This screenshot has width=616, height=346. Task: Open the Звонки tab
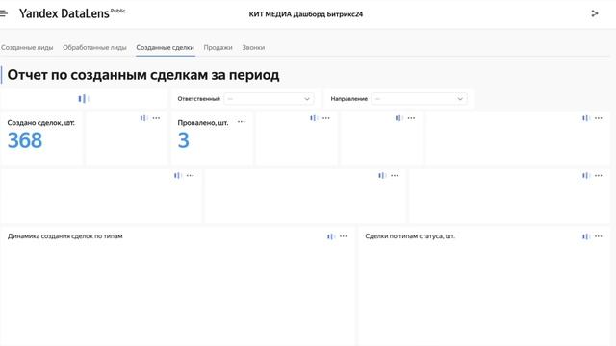point(253,47)
